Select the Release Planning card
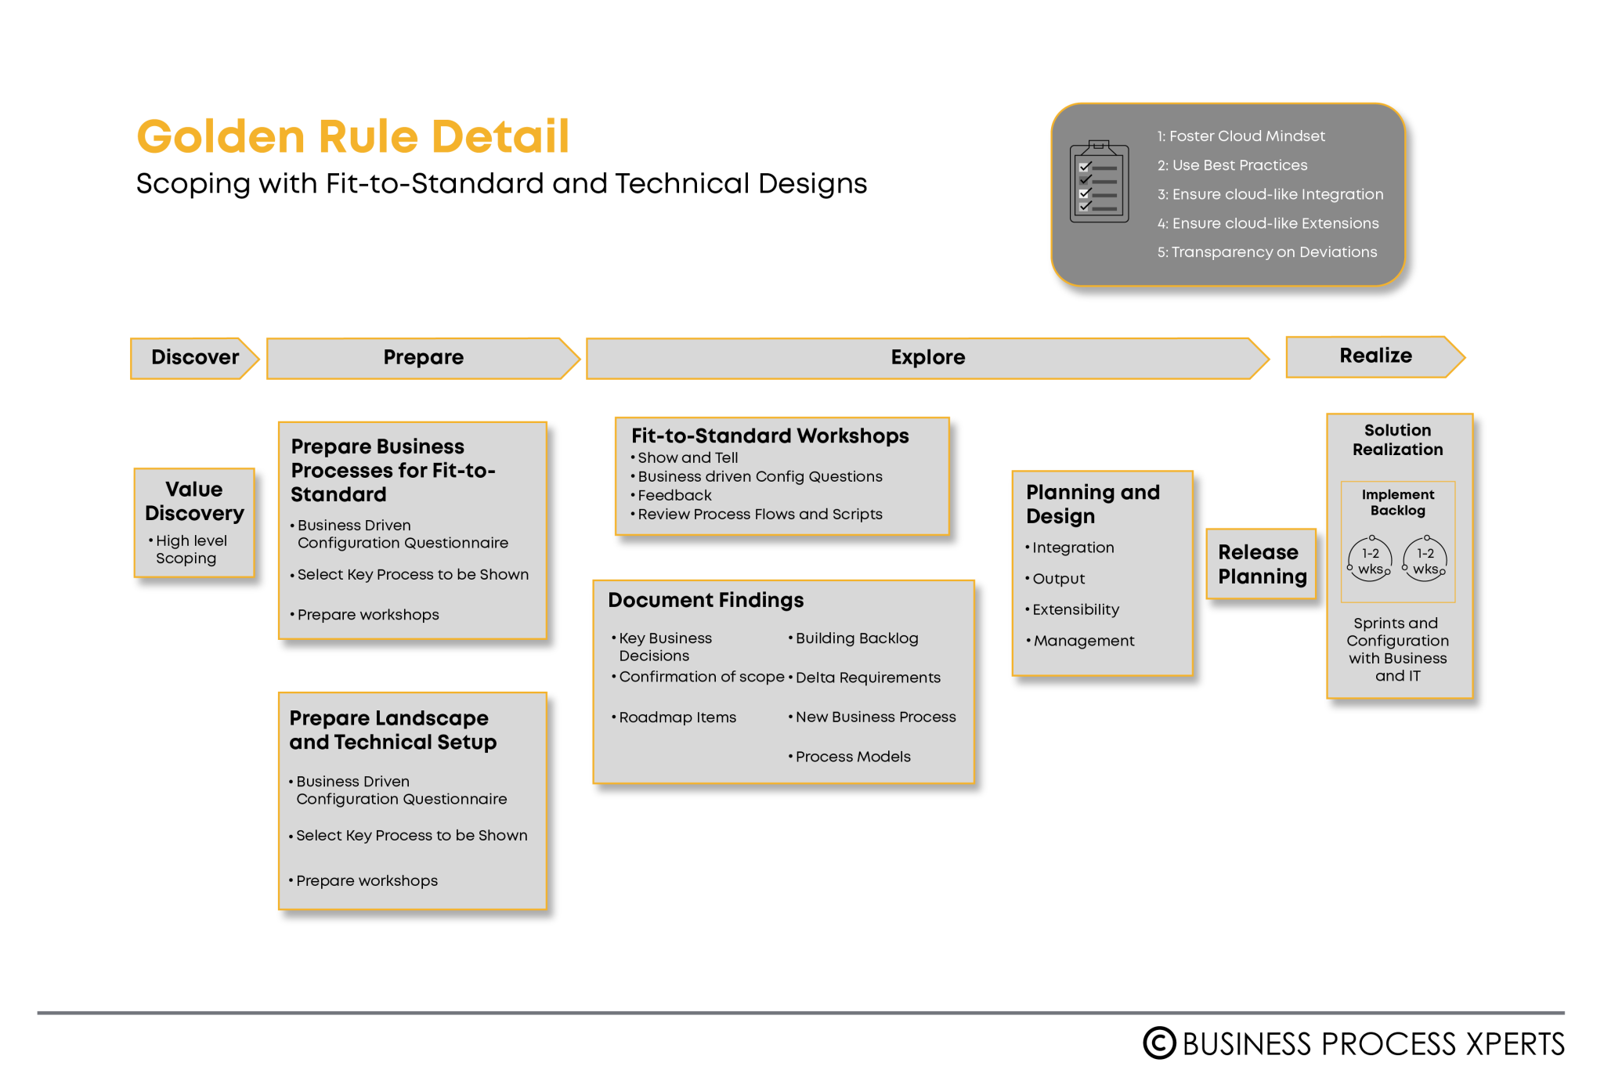Viewport: 1604px width, 1077px height. coord(1261,564)
